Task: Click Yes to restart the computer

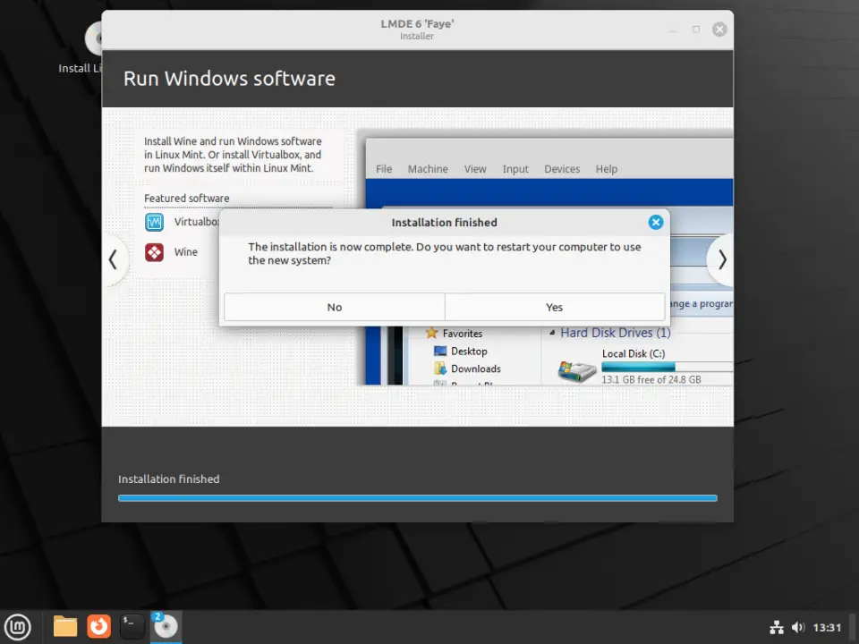Action: click(x=554, y=307)
